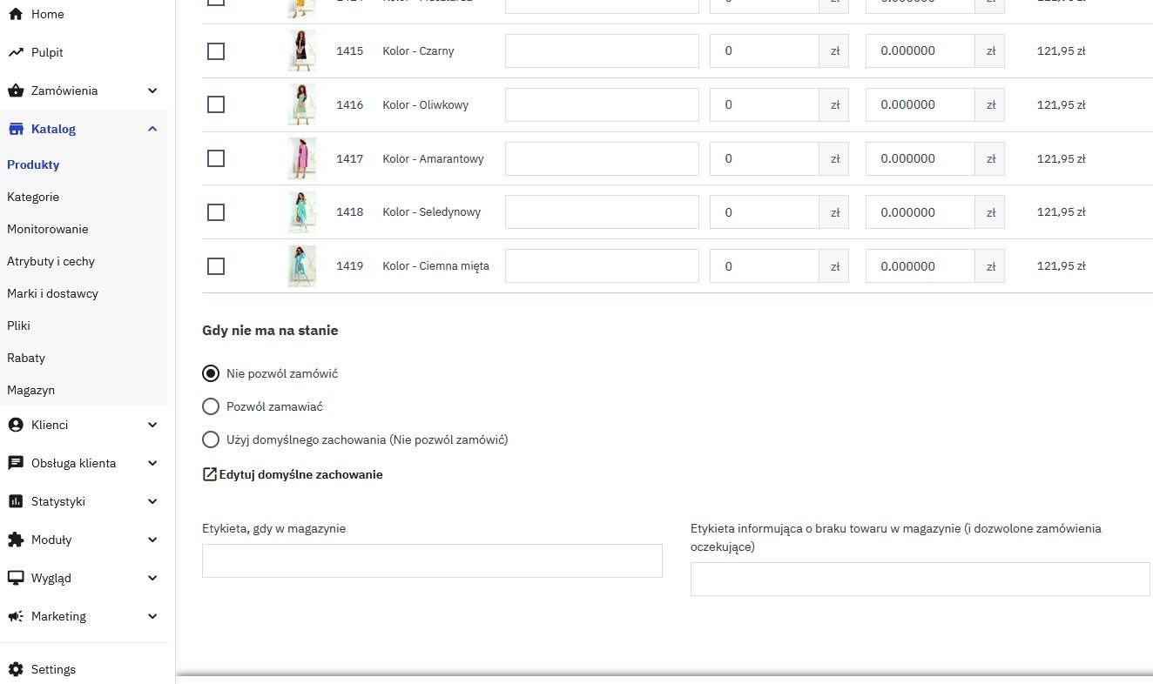Open Marki i dostawcy page

tap(52, 293)
